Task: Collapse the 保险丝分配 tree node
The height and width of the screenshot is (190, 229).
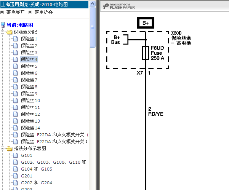Action: coord(3,32)
